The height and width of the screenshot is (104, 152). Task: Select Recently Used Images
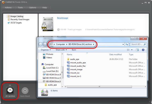click(x=18, y=19)
